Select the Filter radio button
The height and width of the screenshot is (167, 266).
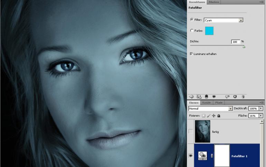tap(192, 20)
